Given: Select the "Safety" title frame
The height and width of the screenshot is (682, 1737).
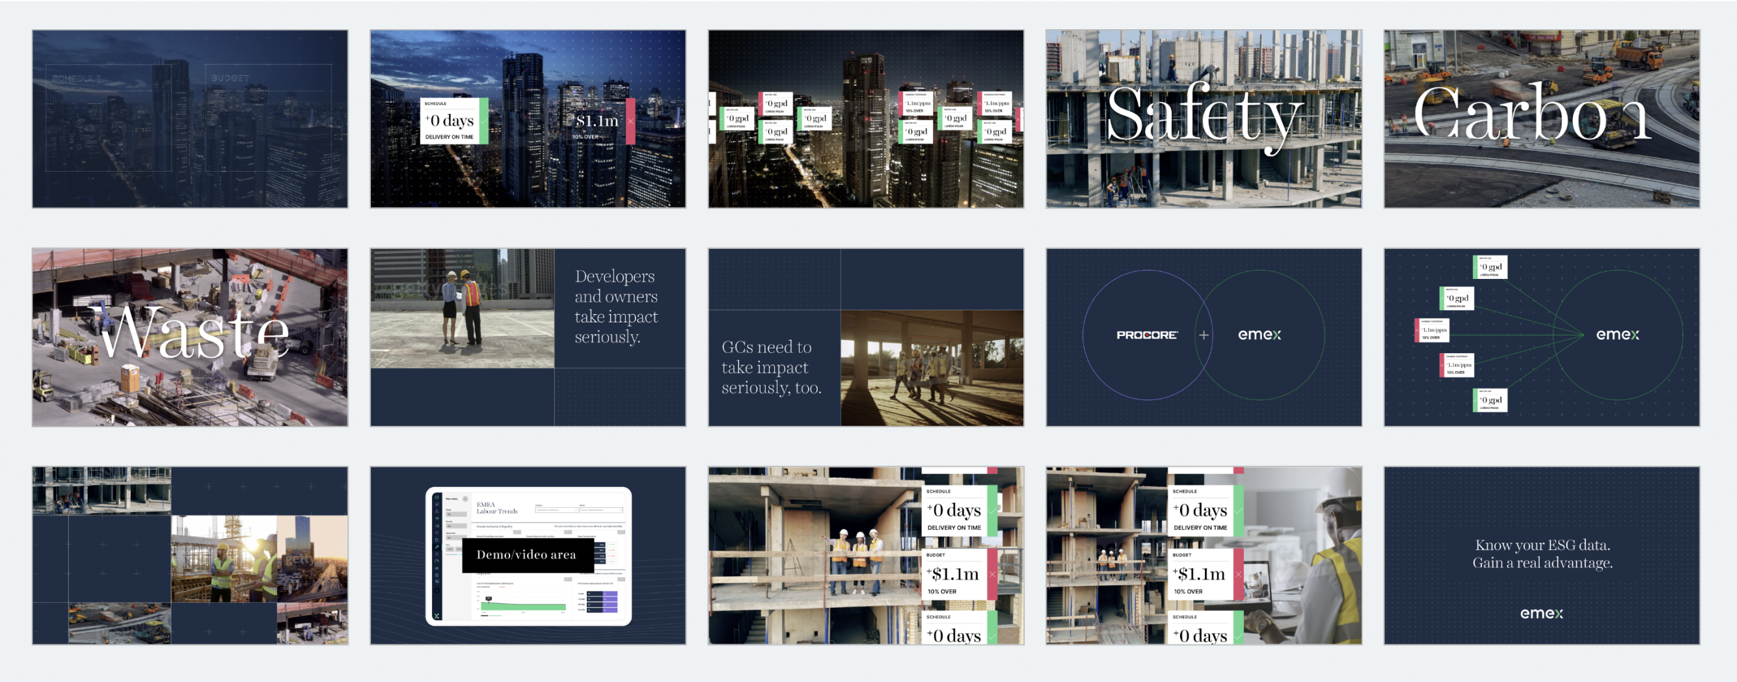Looking at the screenshot, I should [x=1204, y=118].
